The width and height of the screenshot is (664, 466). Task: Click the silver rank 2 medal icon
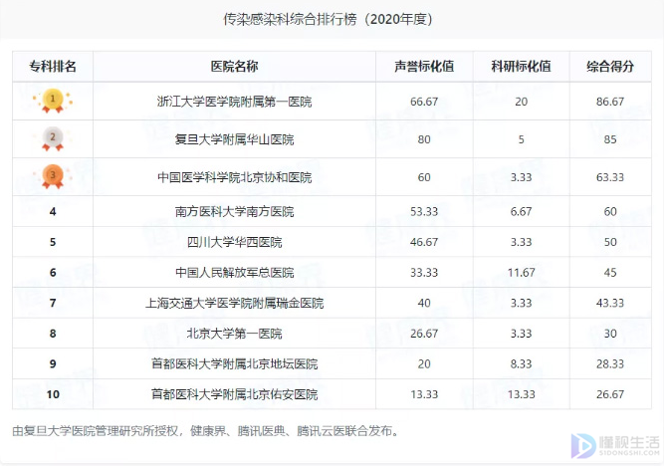(x=53, y=139)
